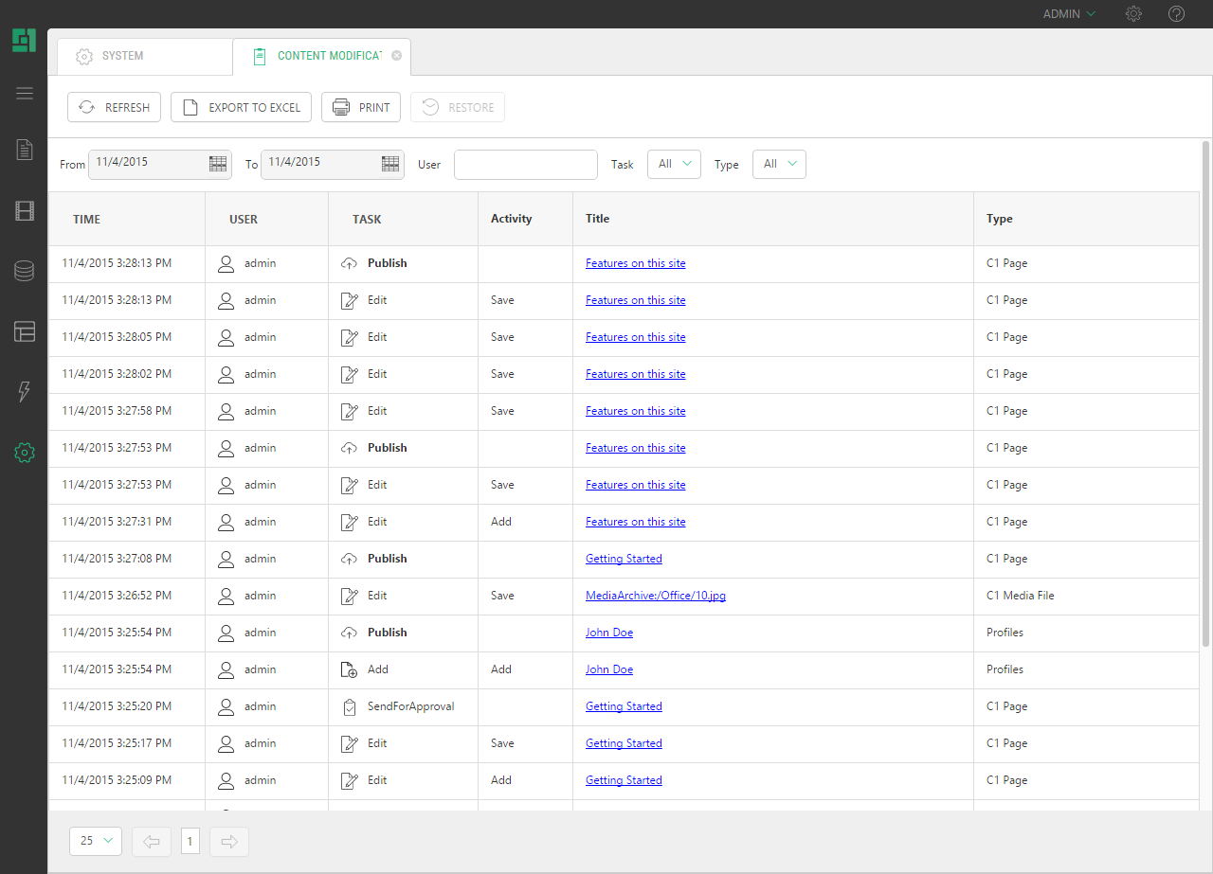Click the help question mark icon
This screenshot has height=874, width=1213.
pyautogui.click(x=1176, y=14)
